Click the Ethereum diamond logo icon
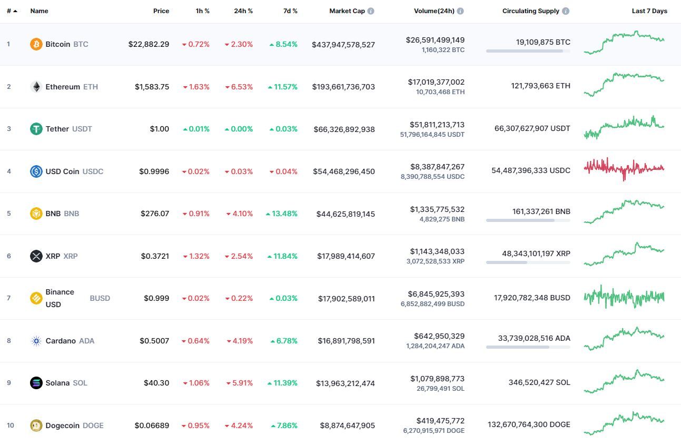681x446 pixels. point(36,87)
